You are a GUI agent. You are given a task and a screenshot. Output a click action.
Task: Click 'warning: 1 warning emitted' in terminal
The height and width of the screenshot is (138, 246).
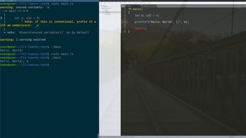tap(23, 39)
